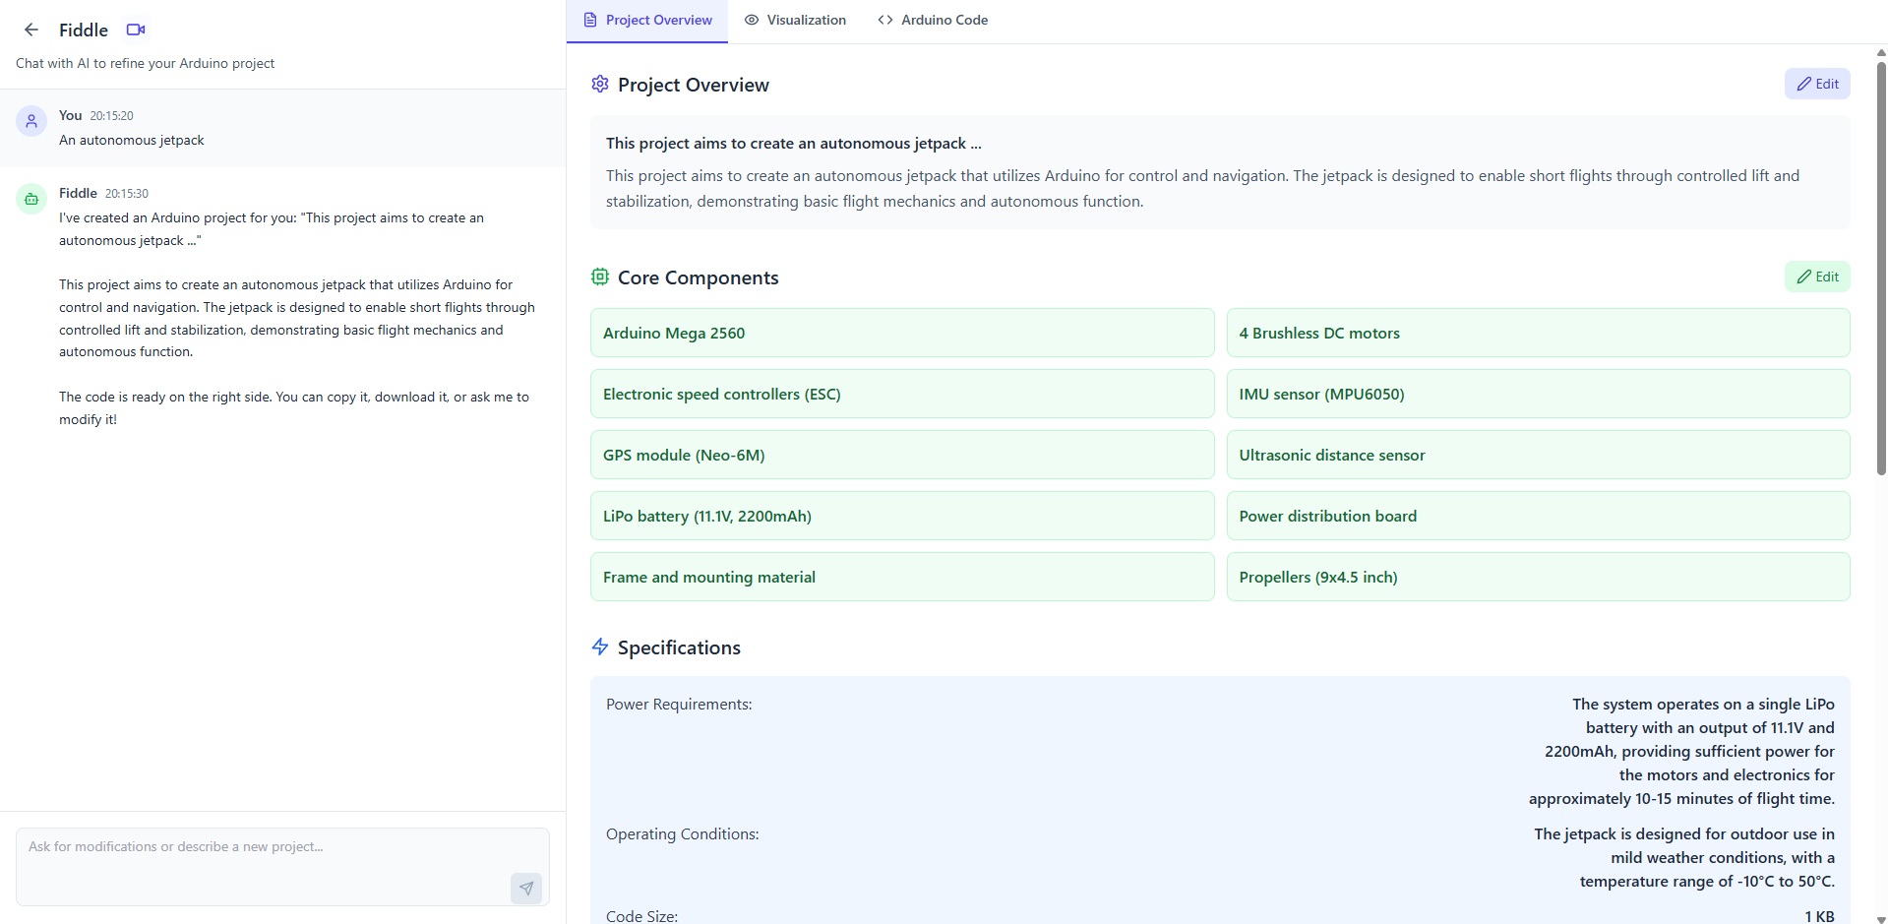The width and height of the screenshot is (1888, 924).
Task: Click the Propellers (9x4.5 inch) component card
Action: point(1538,577)
